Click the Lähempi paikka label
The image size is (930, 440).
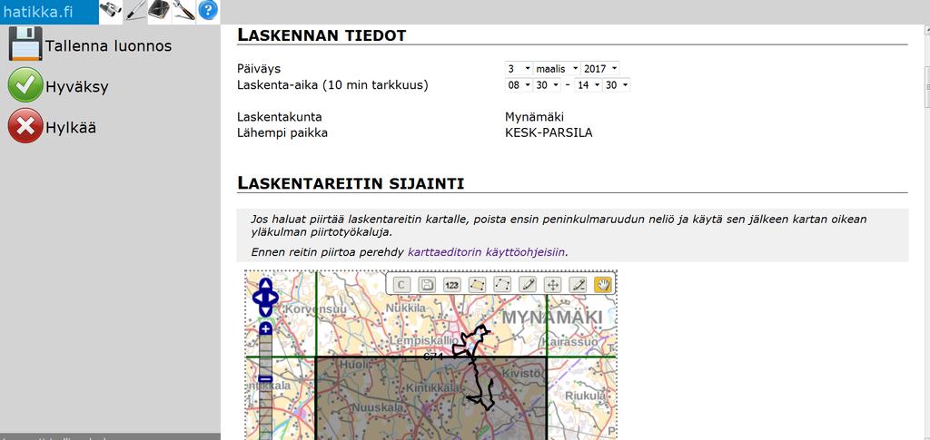pos(282,132)
